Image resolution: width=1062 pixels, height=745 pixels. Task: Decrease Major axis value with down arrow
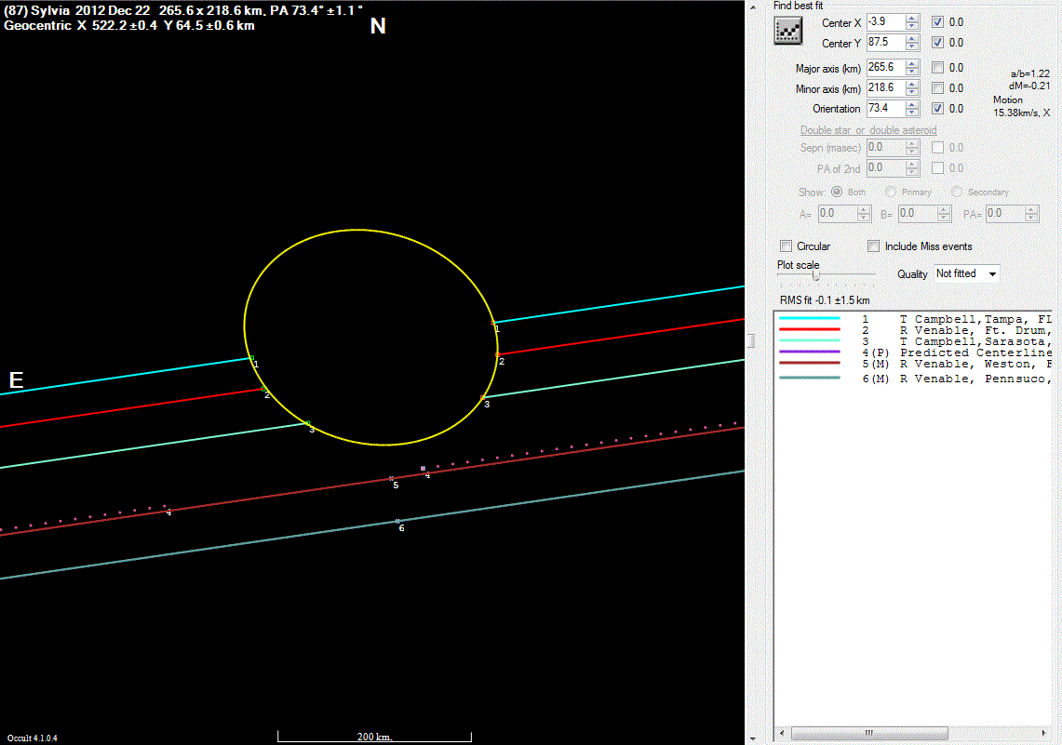point(912,72)
